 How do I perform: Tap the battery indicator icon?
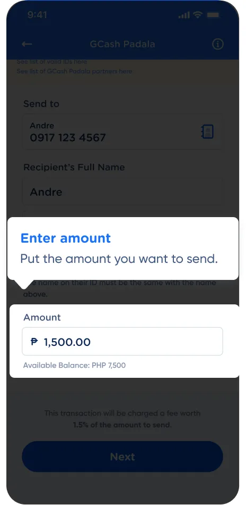213,15
